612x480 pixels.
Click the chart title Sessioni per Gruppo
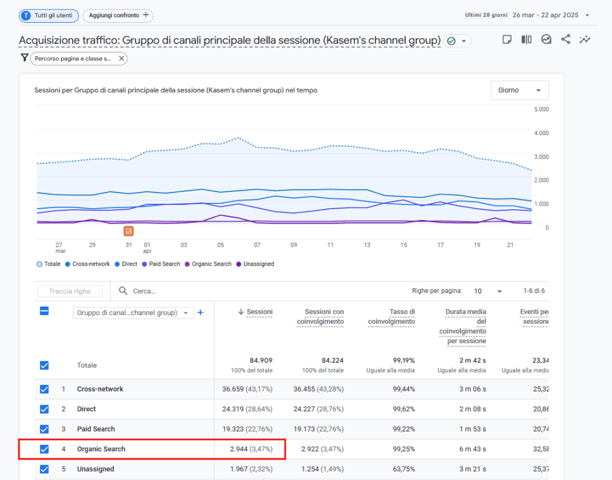tap(176, 90)
